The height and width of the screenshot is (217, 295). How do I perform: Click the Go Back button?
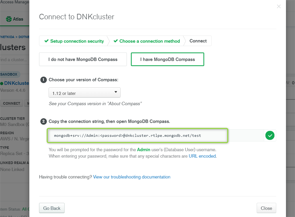(x=52, y=208)
